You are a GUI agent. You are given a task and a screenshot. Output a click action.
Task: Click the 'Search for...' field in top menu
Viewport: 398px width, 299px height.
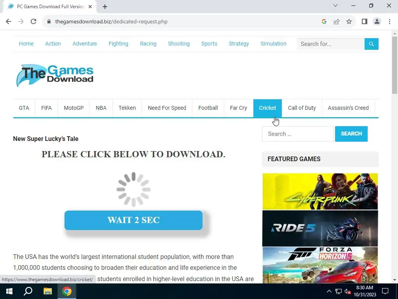click(x=331, y=44)
